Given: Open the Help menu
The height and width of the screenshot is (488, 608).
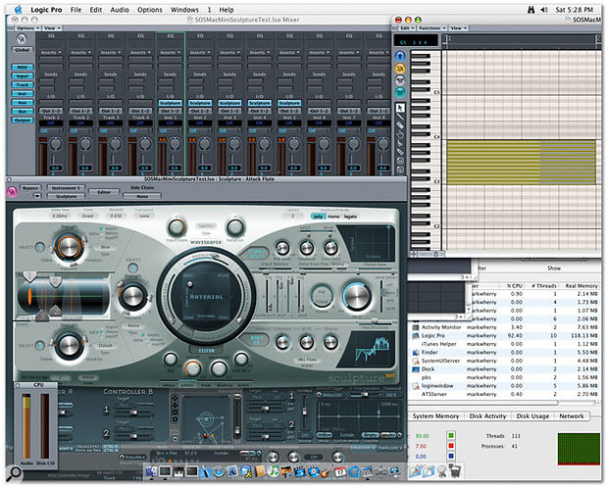Looking at the screenshot, I should pyautogui.click(x=227, y=10).
